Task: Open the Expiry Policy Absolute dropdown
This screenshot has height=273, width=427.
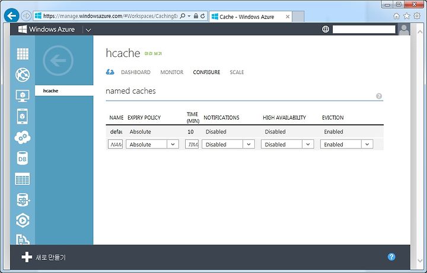Action: pos(152,144)
